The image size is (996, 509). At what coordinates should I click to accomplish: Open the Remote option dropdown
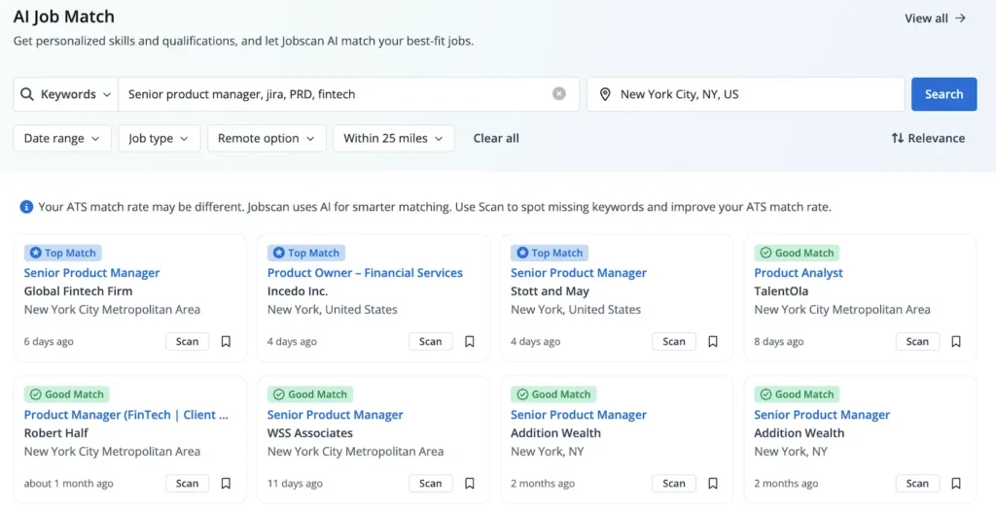[267, 139]
